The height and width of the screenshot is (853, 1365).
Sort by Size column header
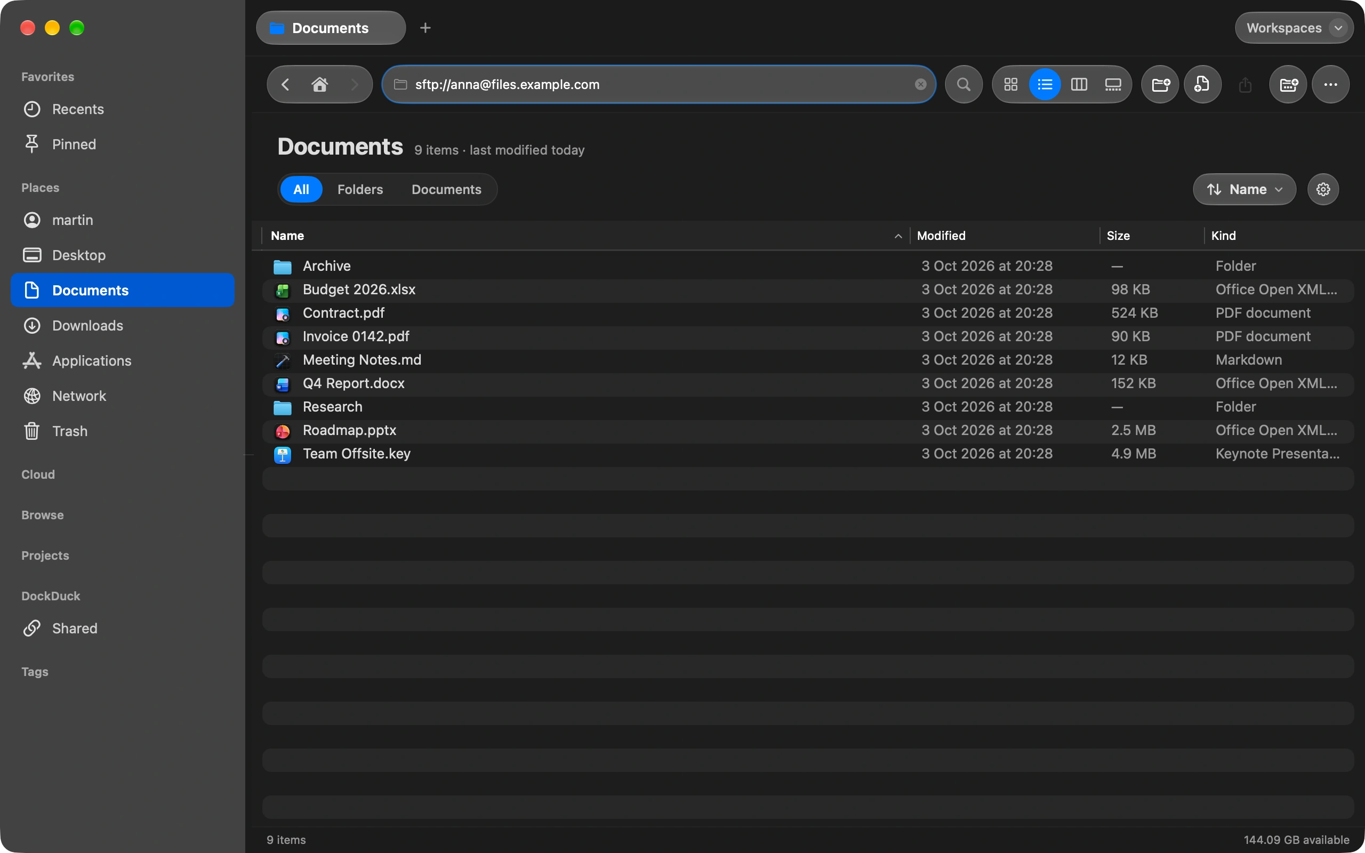tap(1152, 236)
